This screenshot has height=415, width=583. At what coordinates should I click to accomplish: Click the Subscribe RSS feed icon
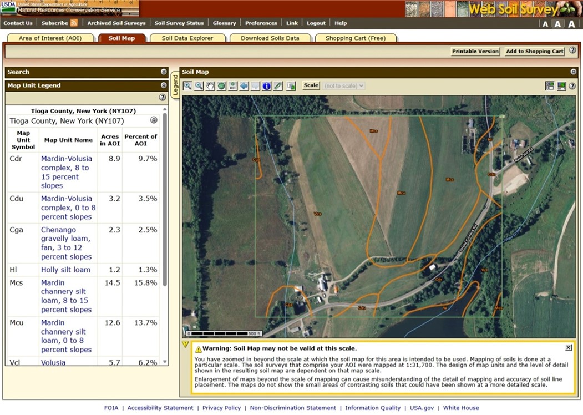point(74,23)
